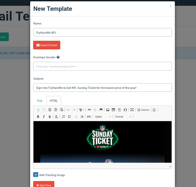Click the Insert Link icon
Image resolution: width=196 pixels, height=187 pixels.
click(x=89, y=110)
